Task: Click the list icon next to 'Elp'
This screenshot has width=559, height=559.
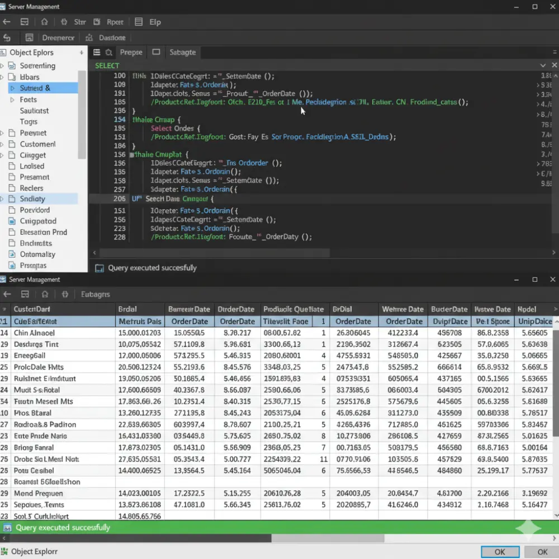Action: 138,22
